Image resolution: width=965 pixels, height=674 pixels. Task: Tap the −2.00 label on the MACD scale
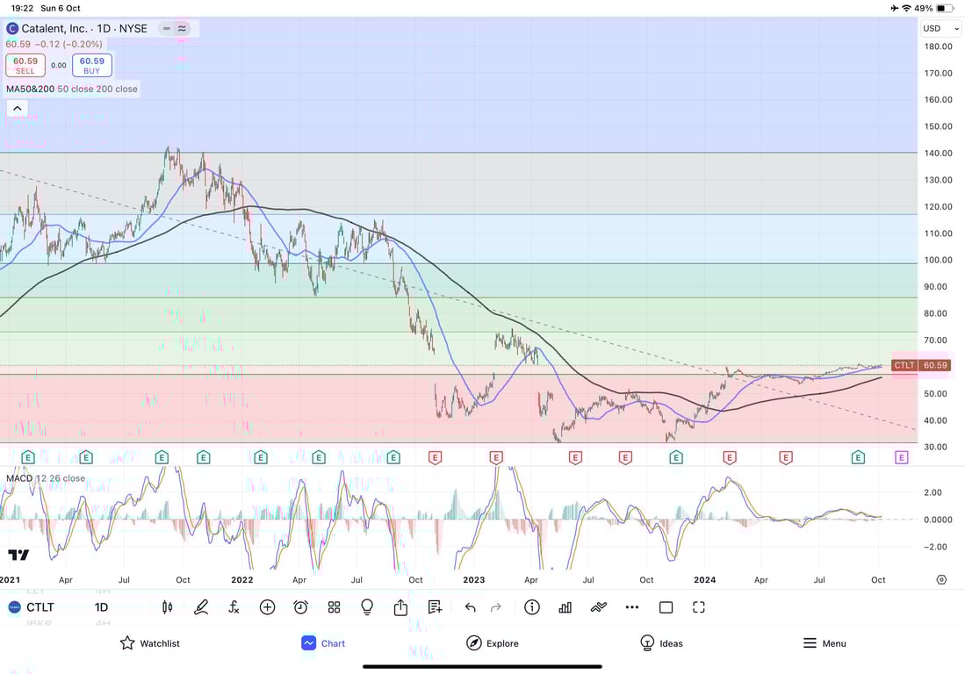[x=933, y=547]
